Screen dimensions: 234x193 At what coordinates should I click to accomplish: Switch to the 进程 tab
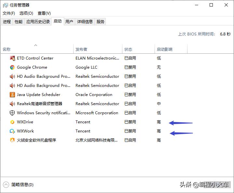7,22
